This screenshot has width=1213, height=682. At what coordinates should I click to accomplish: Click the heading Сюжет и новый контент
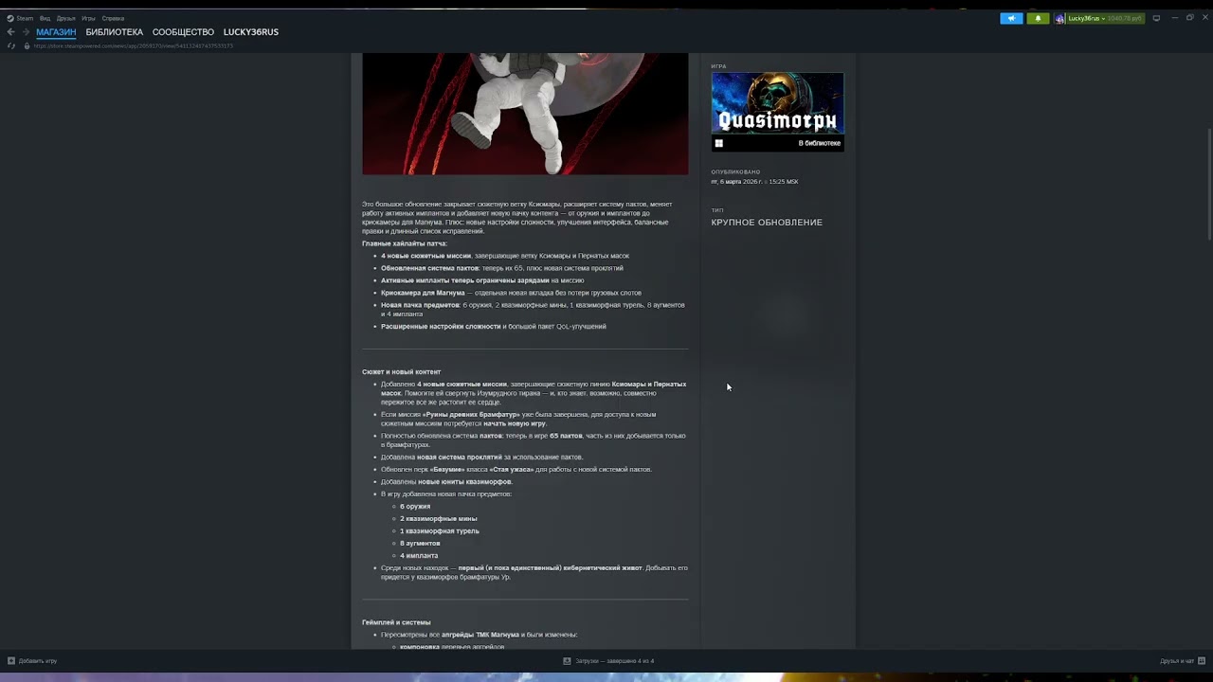coord(401,372)
